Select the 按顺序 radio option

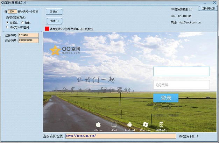[7, 22]
